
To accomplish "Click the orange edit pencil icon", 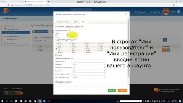I will click(x=164, y=50).
